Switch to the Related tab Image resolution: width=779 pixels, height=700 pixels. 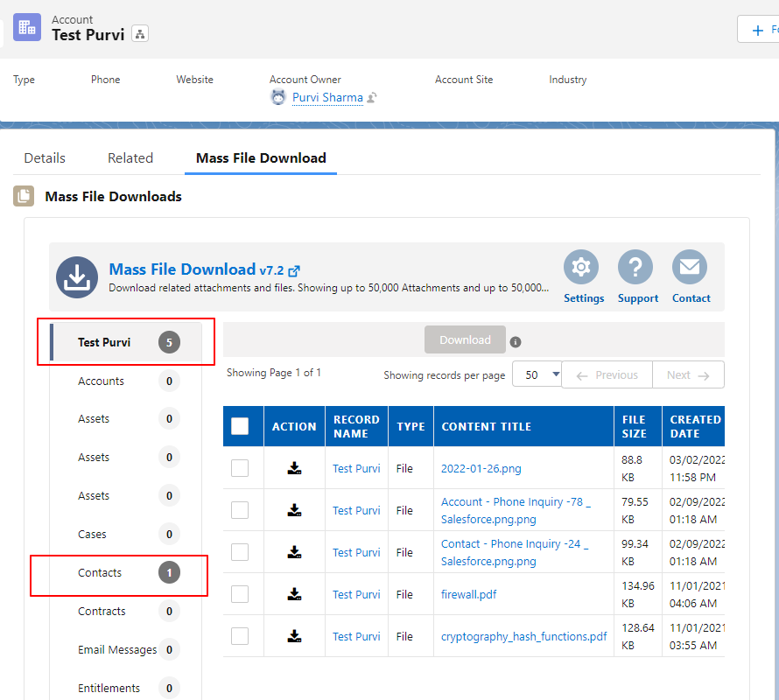click(x=130, y=157)
